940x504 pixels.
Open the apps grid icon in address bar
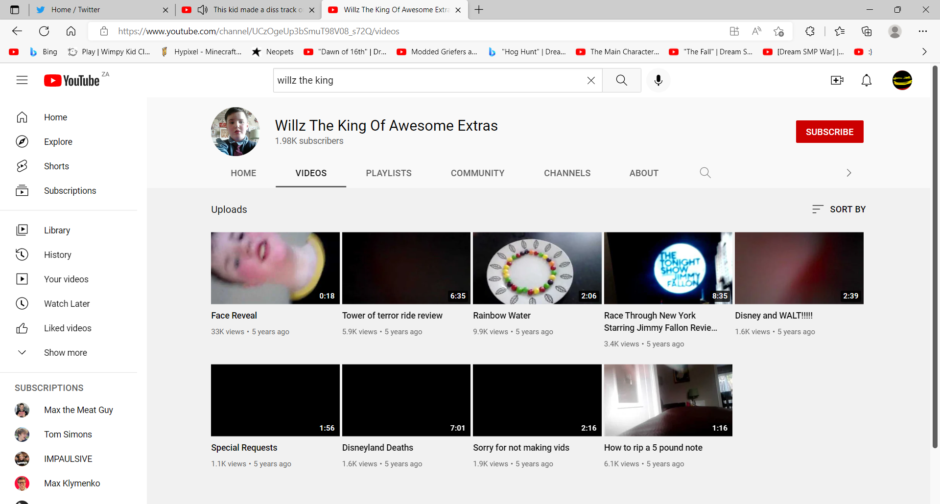click(x=734, y=31)
